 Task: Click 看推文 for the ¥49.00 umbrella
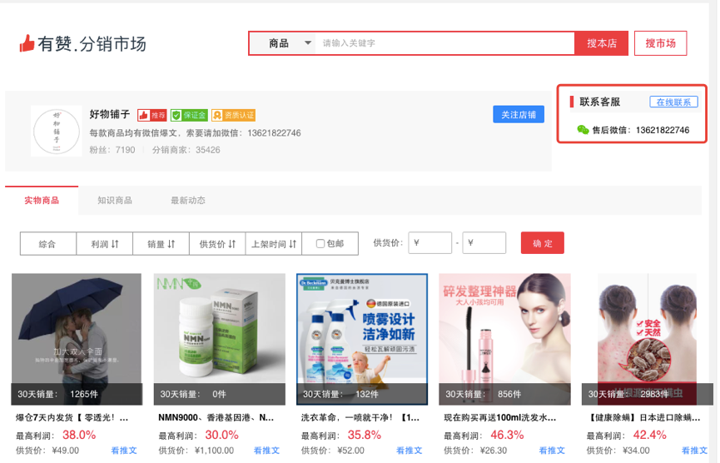pyautogui.click(x=124, y=451)
